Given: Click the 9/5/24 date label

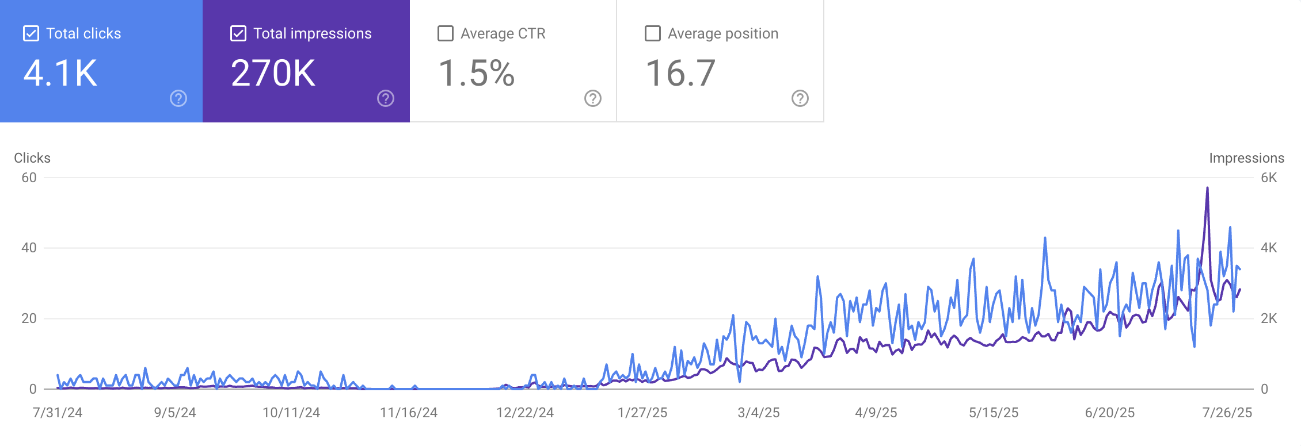Looking at the screenshot, I should [175, 413].
